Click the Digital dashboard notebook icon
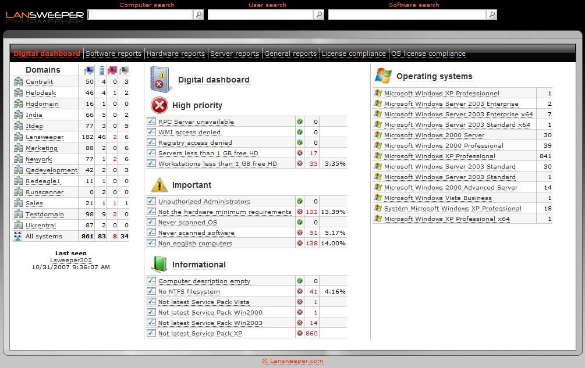This screenshot has height=368, width=585. point(160,79)
